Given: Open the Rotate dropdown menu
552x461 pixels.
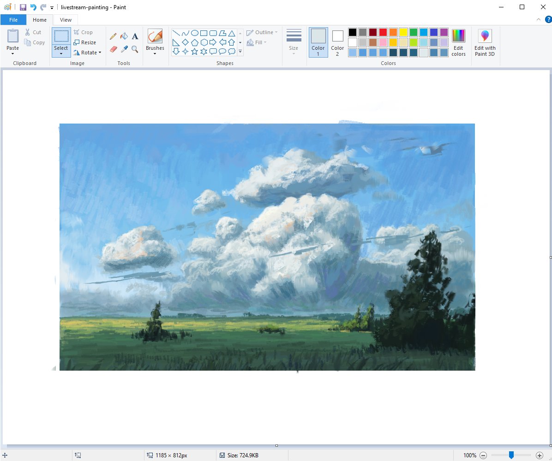Looking at the screenshot, I should 87,53.
